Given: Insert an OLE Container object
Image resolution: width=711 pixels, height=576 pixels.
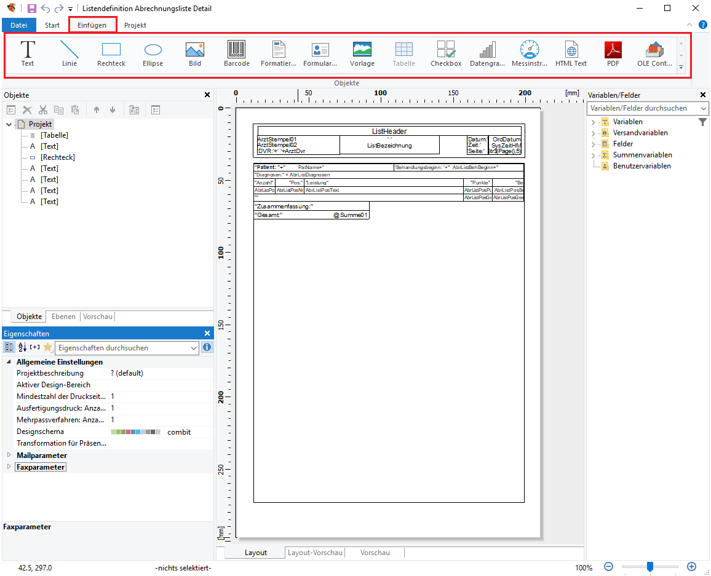Looking at the screenshot, I should 655,53.
